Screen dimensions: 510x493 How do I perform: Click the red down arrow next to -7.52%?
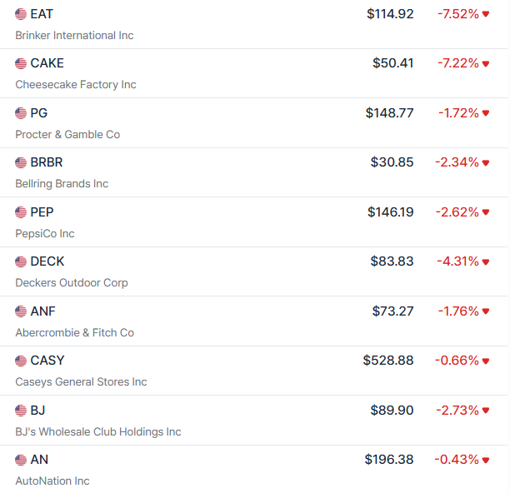click(x=486, y=14)
